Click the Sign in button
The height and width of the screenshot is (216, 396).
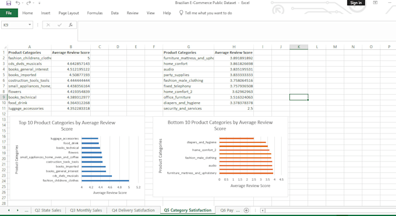[356, 3]
